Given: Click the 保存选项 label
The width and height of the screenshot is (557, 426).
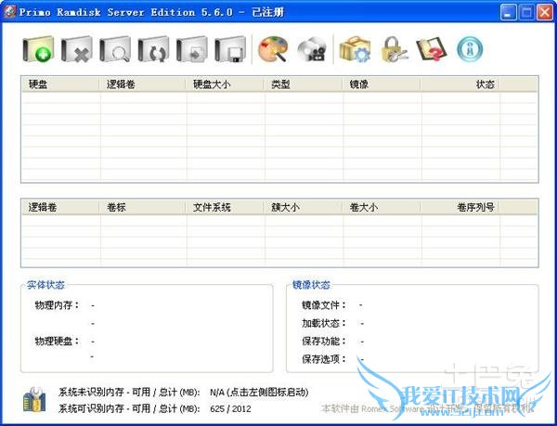Looking at the screenshot, I should [324, 359].
